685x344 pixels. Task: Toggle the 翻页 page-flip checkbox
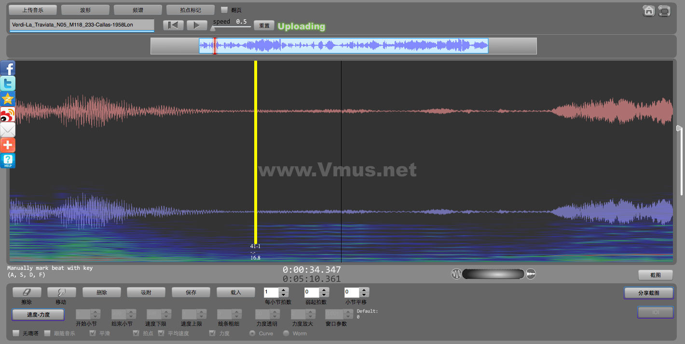(x=224, y=10)
